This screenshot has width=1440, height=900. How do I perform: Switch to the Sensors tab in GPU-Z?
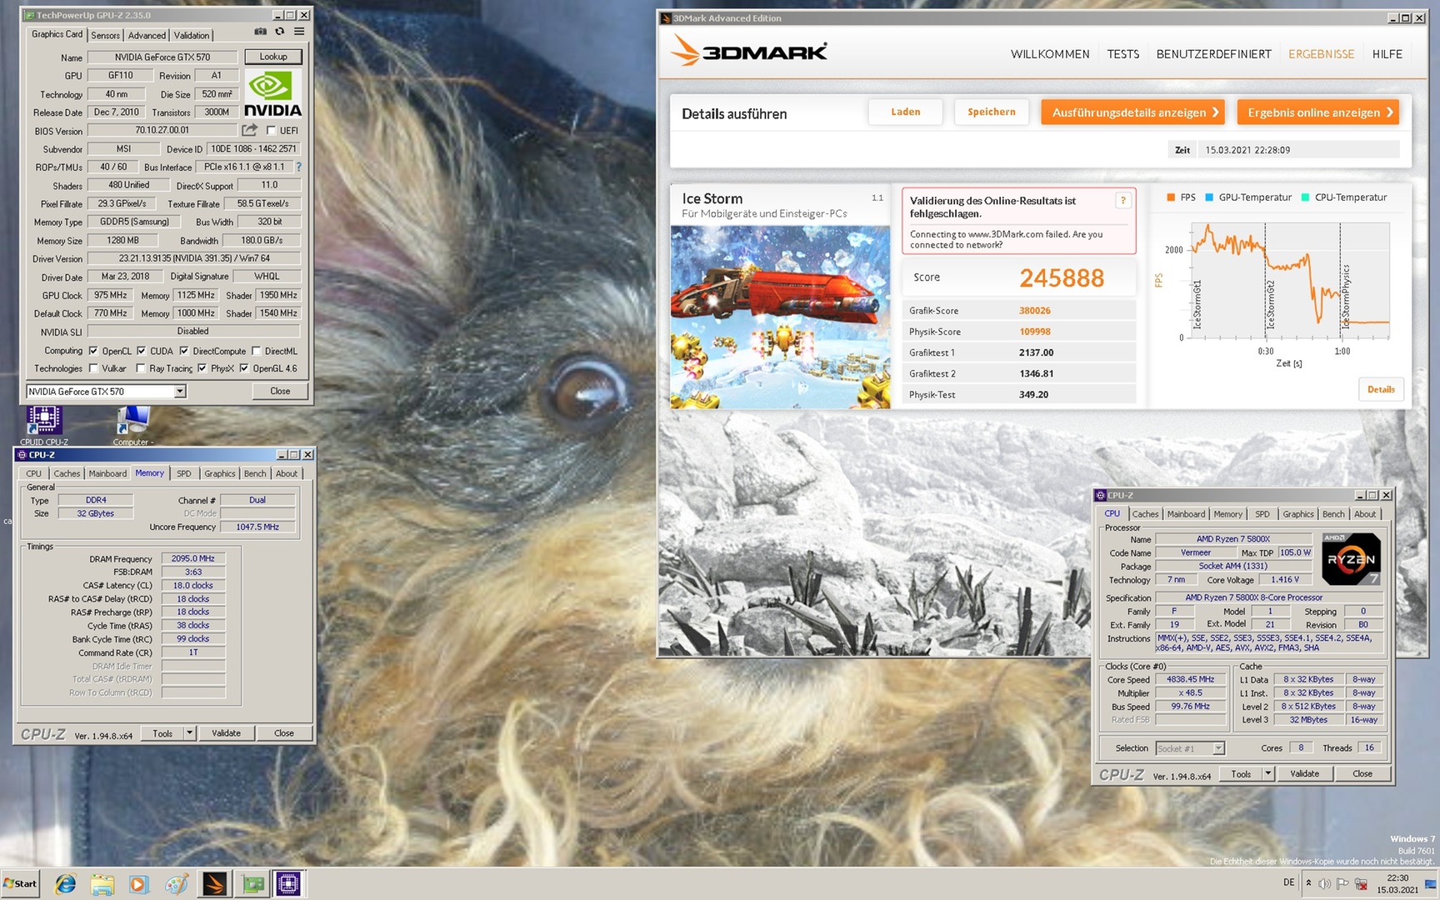click(x=105, y=35)
